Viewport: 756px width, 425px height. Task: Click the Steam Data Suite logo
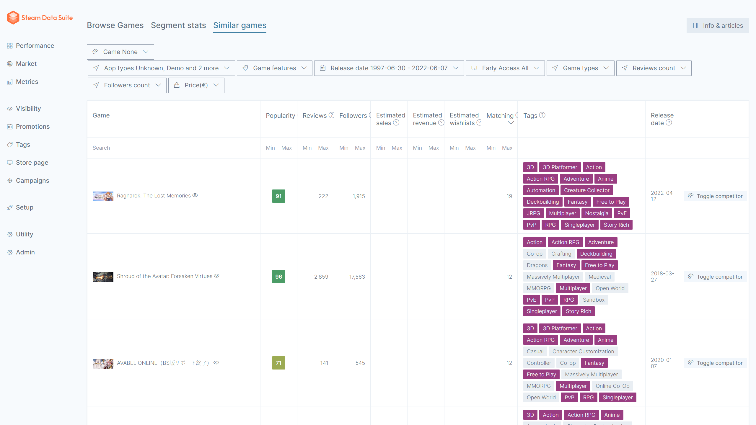(x=40, y=18)
